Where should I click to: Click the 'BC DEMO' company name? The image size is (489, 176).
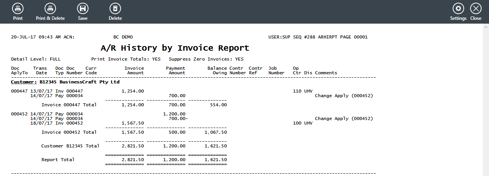[x=123, y=37]
